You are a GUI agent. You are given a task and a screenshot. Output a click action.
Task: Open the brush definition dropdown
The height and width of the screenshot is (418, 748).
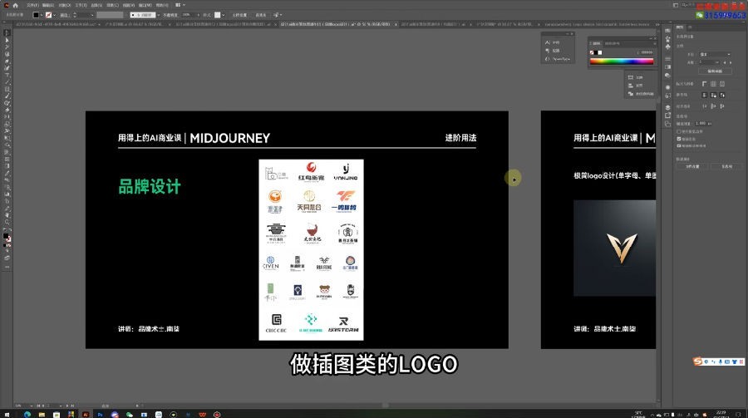click(x=159, y=15)
